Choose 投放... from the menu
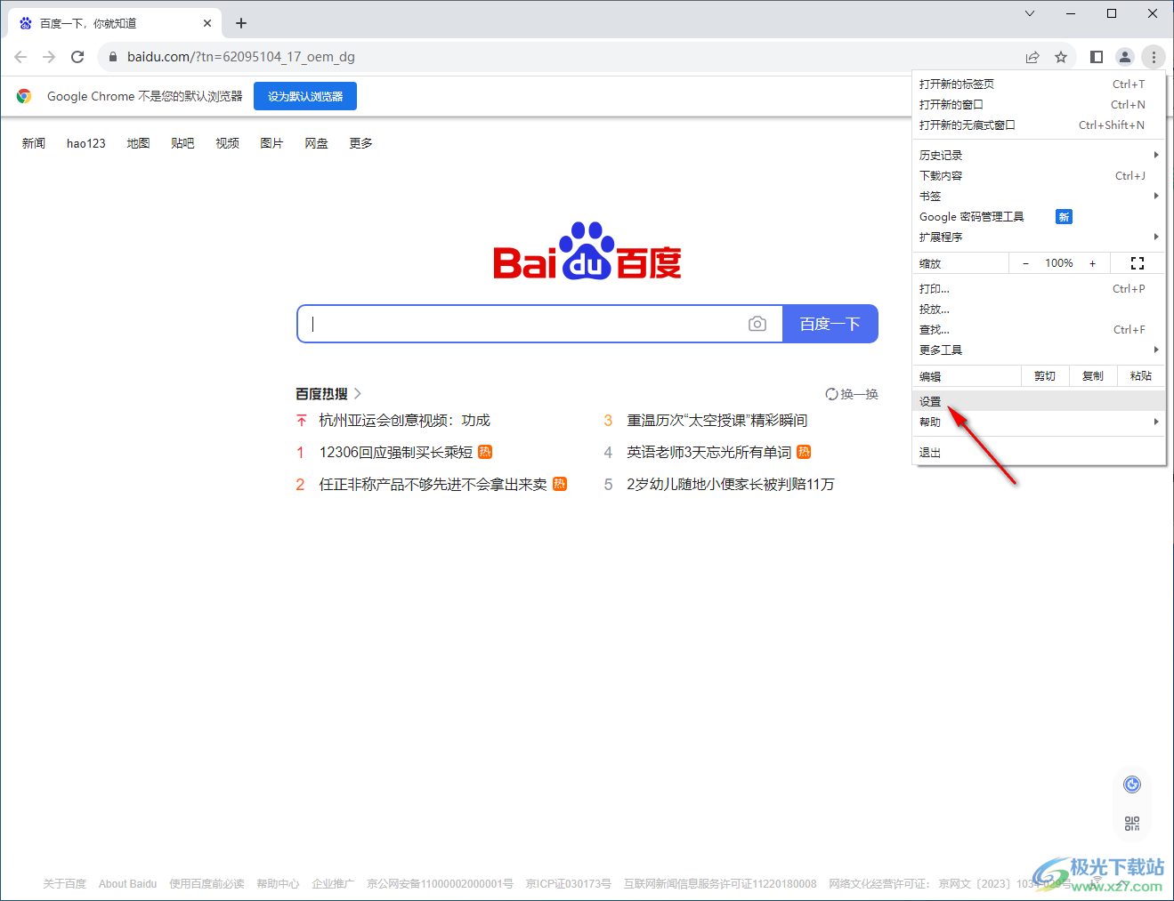 tap(1040, 309)
